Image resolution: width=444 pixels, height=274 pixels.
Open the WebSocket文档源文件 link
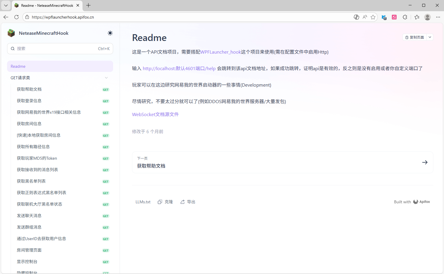click(155, 114)
